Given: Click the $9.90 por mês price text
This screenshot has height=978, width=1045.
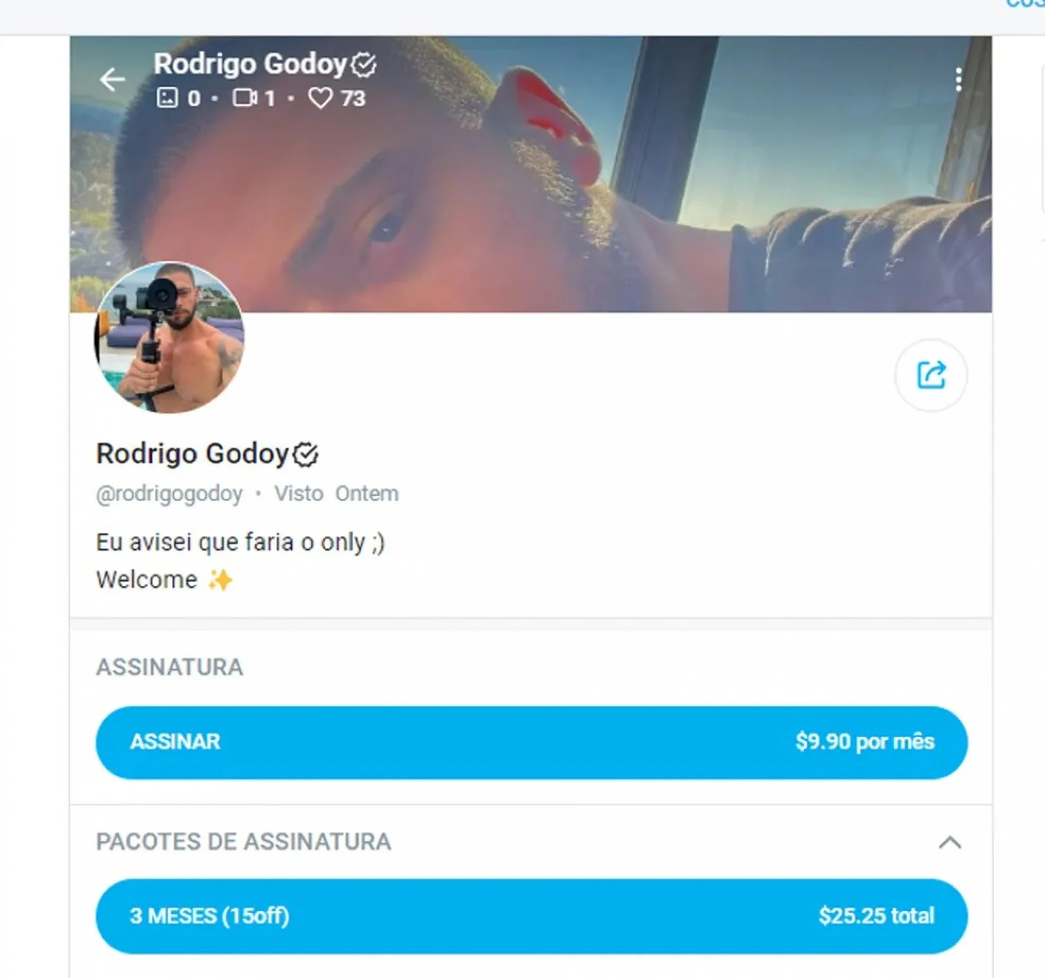Looking at the screenshot, I should pos(865,742).
